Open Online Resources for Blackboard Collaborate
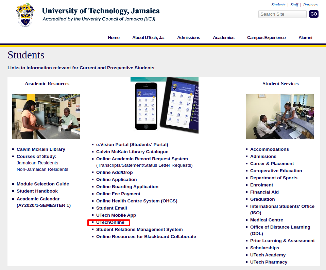326x270 pixels. tap(146, 237)
